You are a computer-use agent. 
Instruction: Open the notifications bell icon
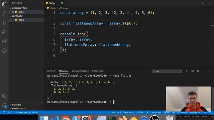pyautogui.click(x=210, y=113)
